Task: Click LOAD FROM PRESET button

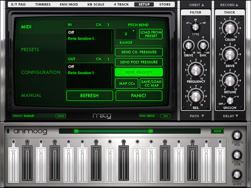Action: (x=151, y=34)
